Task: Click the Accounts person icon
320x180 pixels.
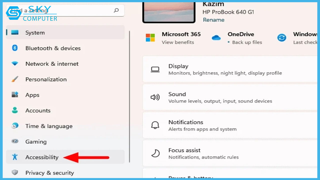Action: pos(15,110)
